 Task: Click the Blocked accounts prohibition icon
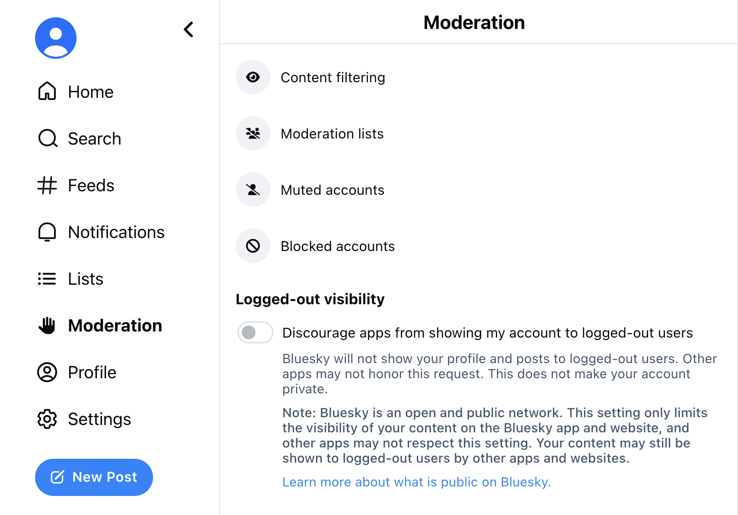(x=253, y=246)
